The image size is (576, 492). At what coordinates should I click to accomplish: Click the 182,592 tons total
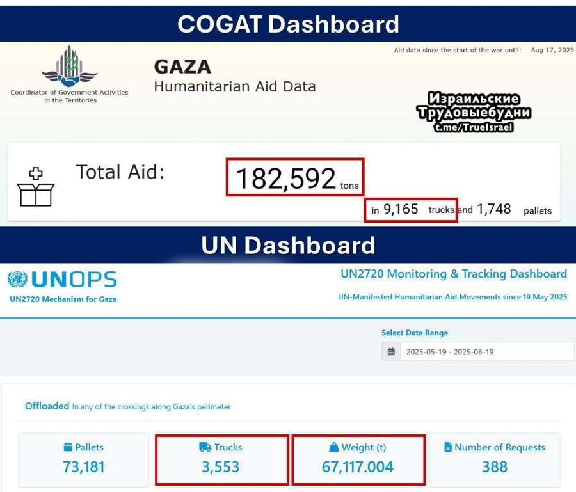[x=295, y=177]
